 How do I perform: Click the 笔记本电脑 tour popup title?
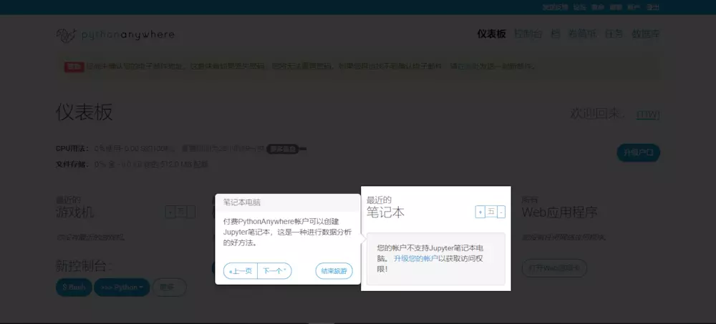coord(242,202)
